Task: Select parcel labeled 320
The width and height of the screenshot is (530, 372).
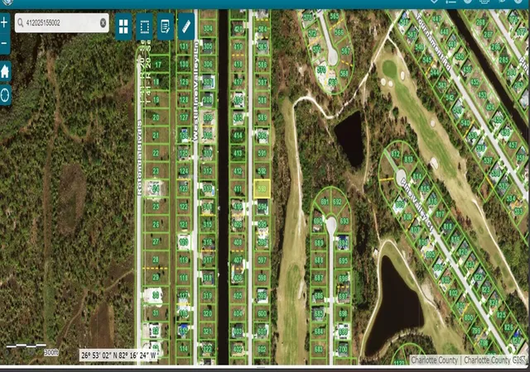Action: click(208, 313)
